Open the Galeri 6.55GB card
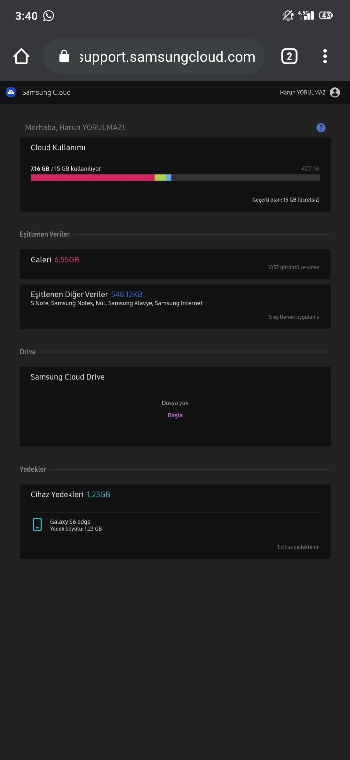Image resolution: width=350 pixels, height=760 pixels. [175, 264]
